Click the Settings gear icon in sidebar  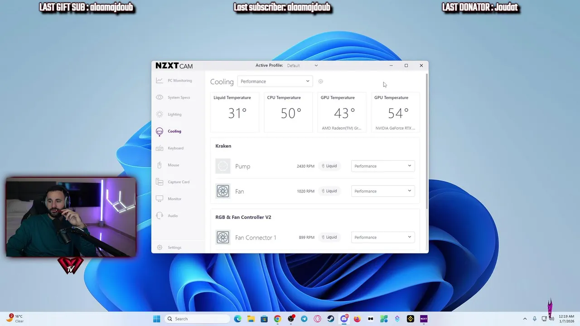click(159, 248)
